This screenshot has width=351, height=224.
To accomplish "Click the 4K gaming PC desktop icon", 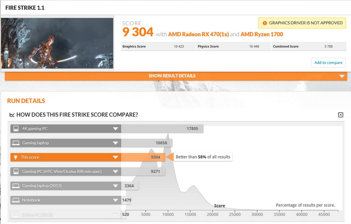I will [x=16, y=128].
